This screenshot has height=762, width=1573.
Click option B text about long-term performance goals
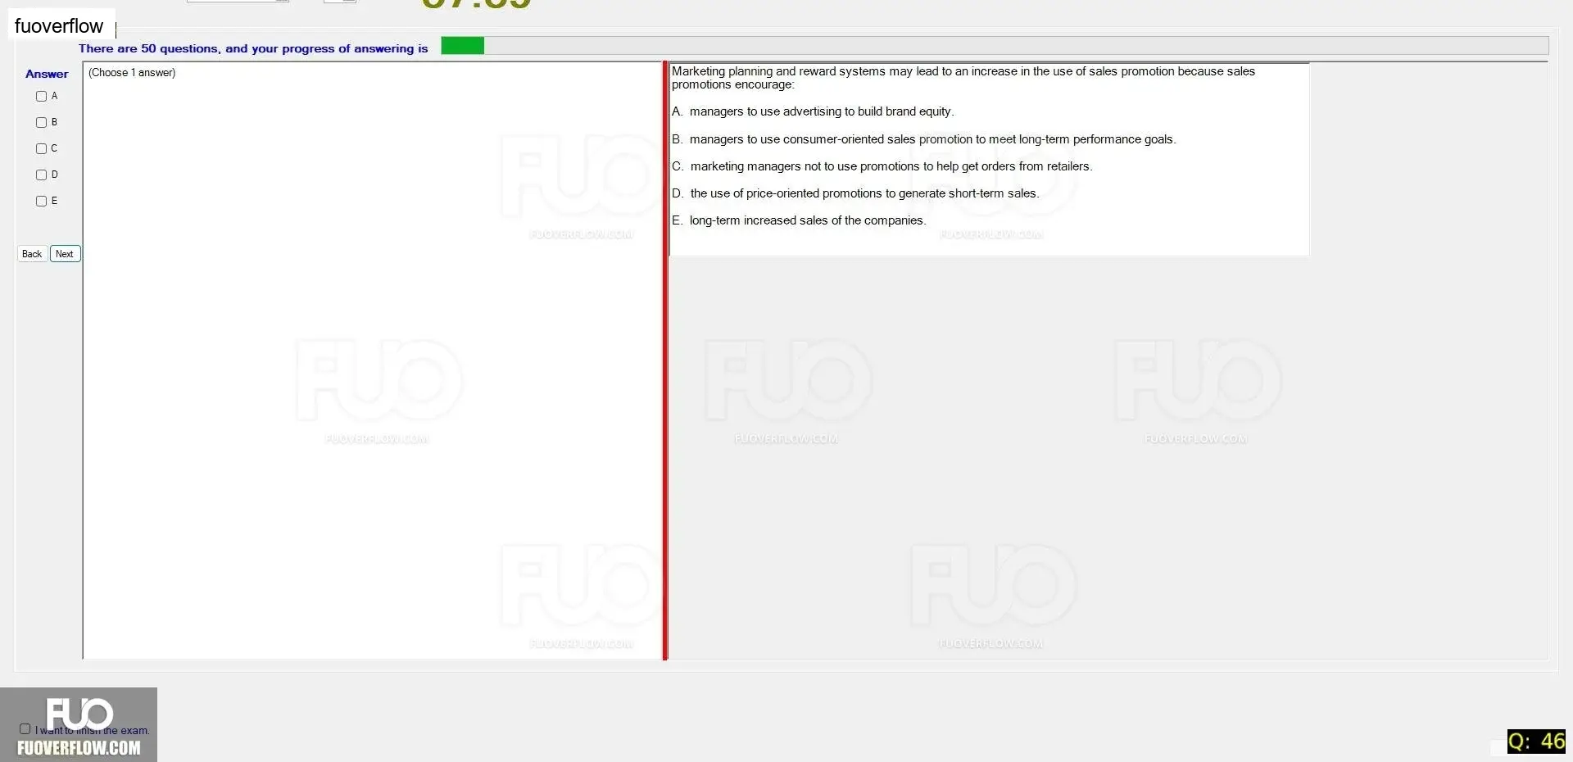coord(924,139)
